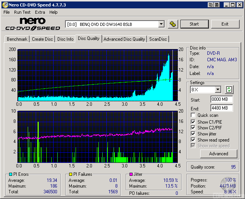The height and width of the screenshot is (199, 245).
Task: Click the Nero CD-DVD Speed title bar icon
Action: click(4, 5)
